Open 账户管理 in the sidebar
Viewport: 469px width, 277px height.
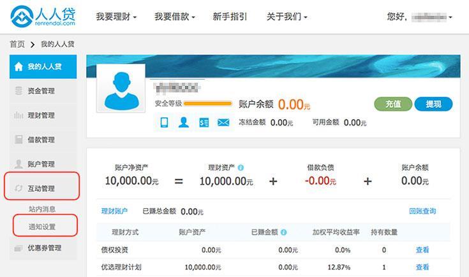coord(43,164)
